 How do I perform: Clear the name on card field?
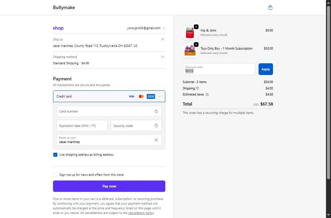[x=156, y=140]
